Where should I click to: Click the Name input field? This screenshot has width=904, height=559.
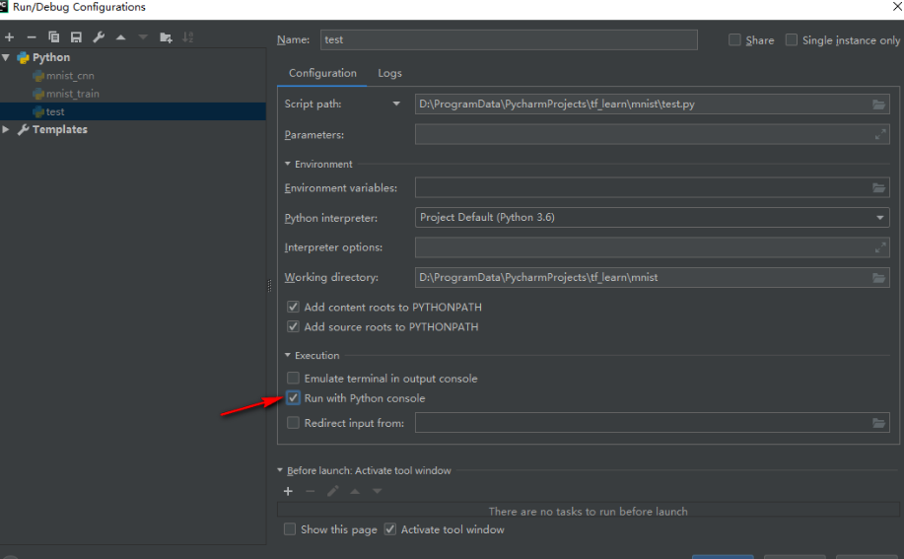click(x=509, y=39)
